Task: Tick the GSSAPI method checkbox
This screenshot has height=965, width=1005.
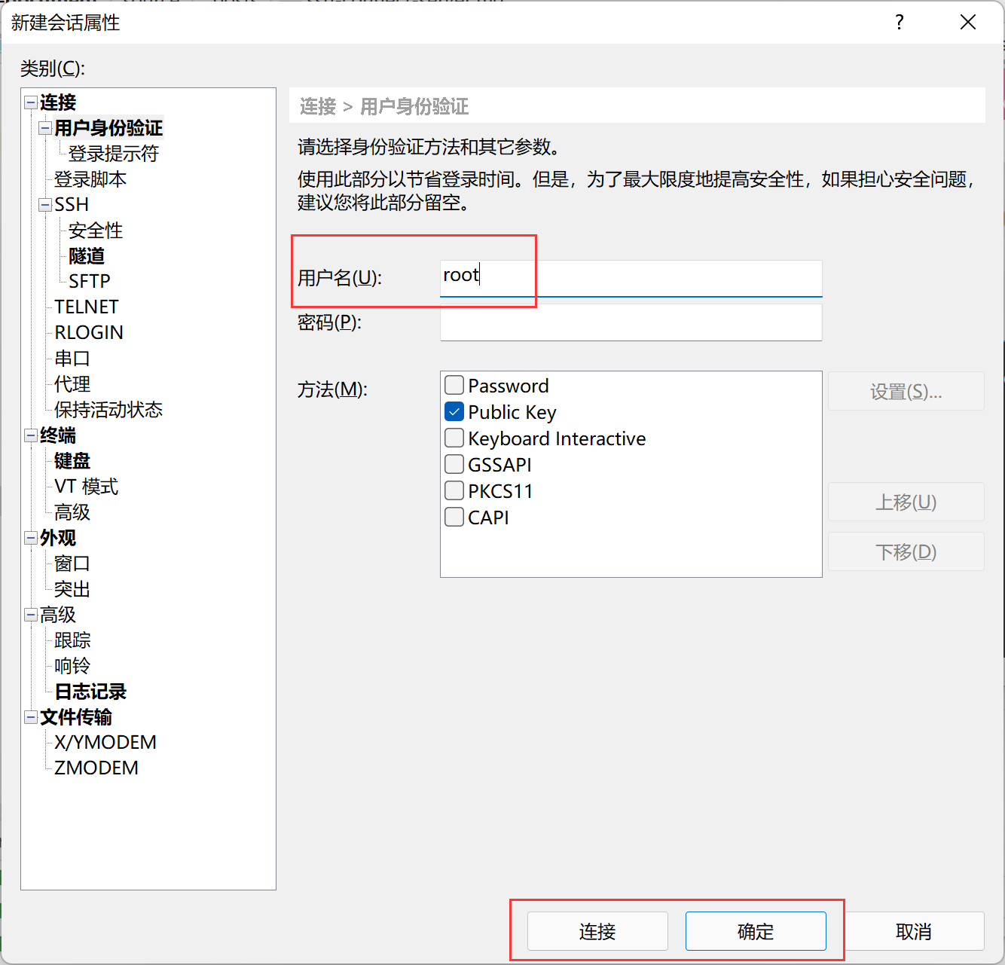Action: tap(454, 465)
